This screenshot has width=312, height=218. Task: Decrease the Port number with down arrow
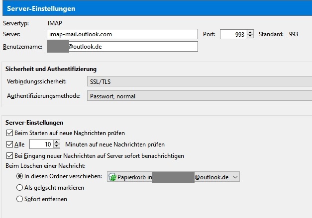tap(250, 37)
